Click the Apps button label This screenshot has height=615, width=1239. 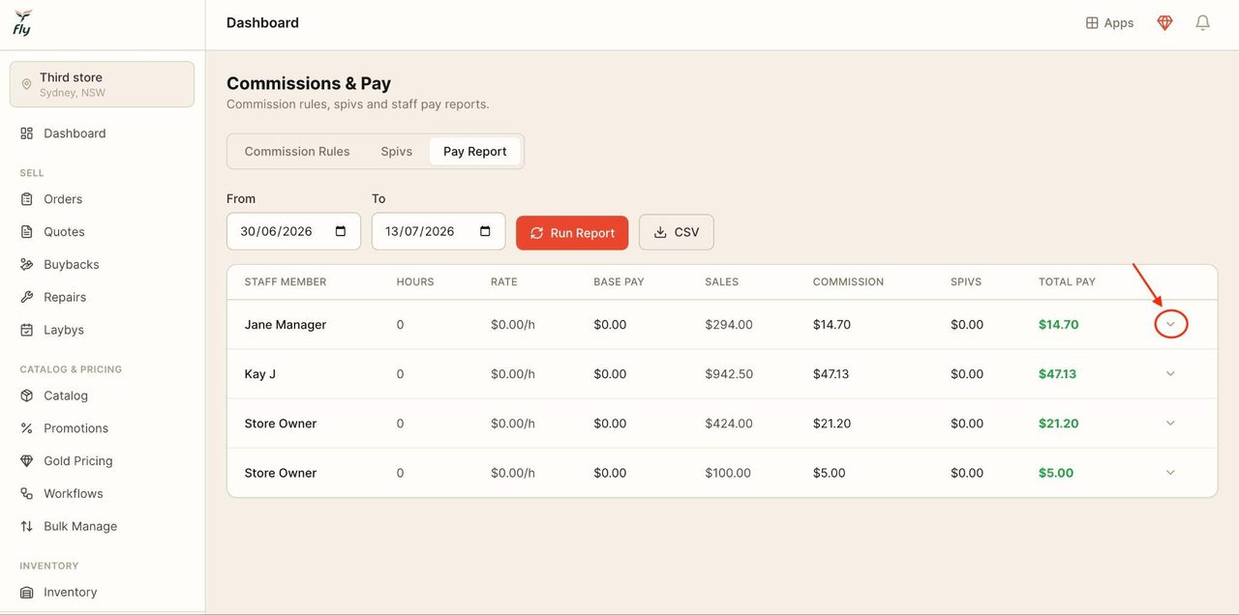pos(1119,22)
